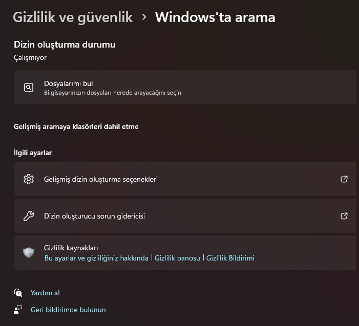The width and height of the screenshot is (359, 326).
Task: Click the Geri bildirimde bulunun link text
Action: tap(68, 310)
